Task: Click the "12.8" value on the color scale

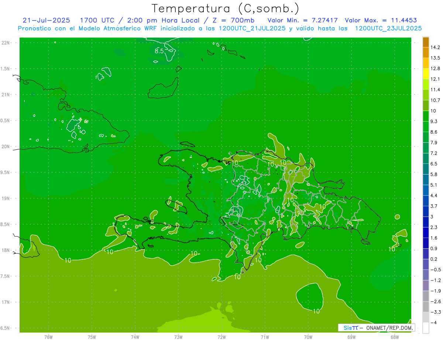Action: click(435, 69)
